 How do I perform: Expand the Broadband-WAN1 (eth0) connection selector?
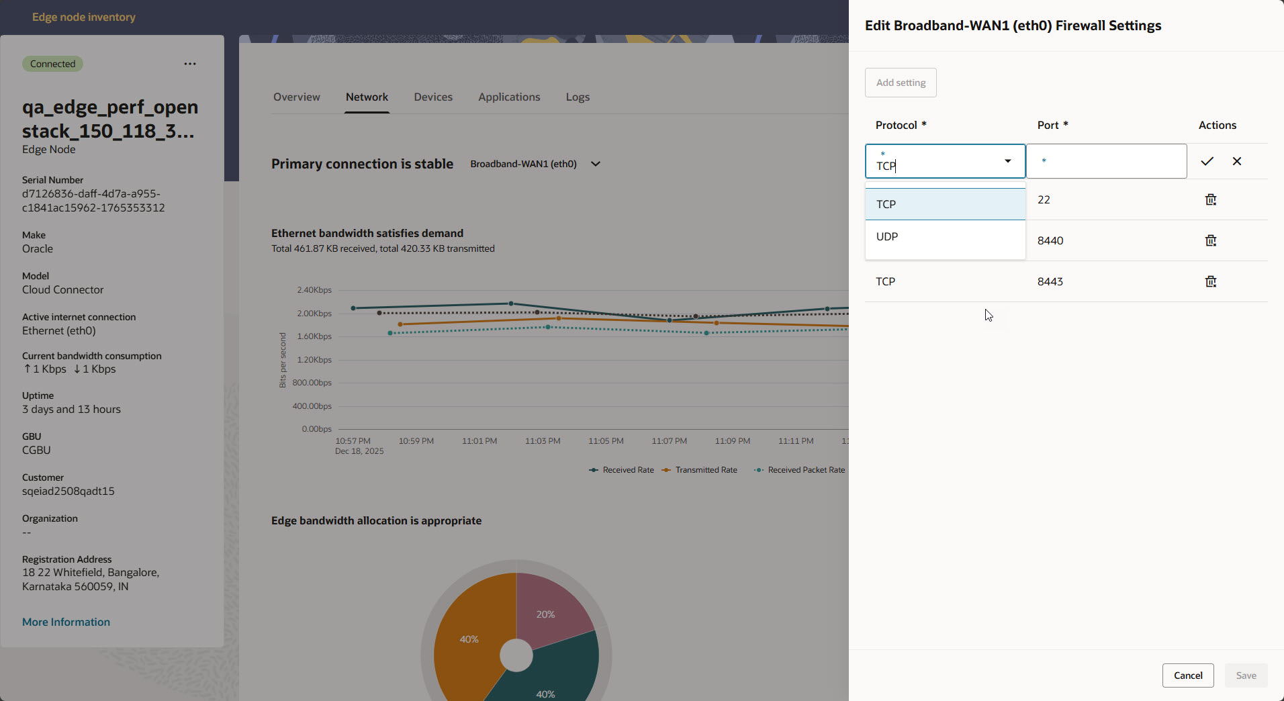(595, 163)
